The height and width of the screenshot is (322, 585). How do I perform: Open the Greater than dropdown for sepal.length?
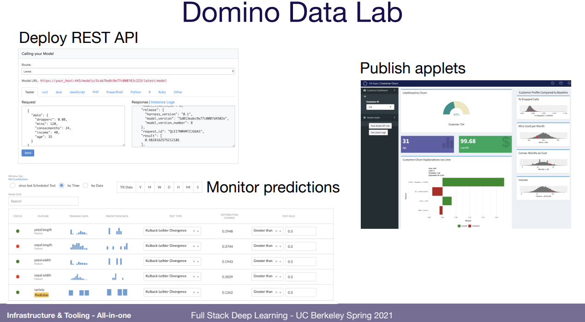point(267,246)
